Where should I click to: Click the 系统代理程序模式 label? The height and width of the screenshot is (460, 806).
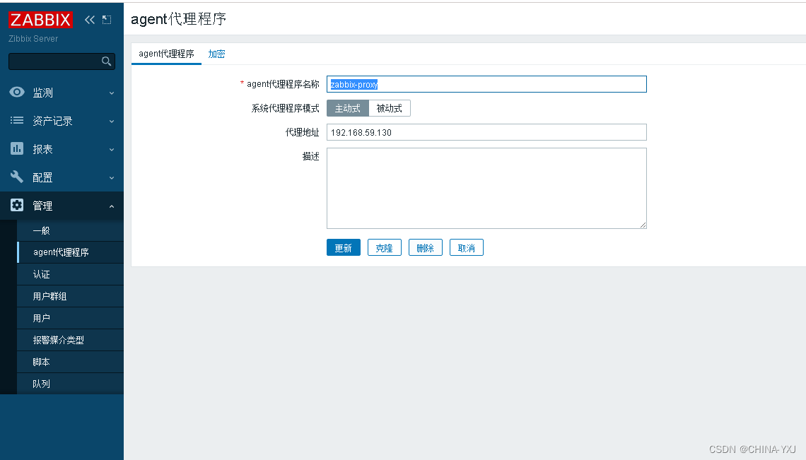pyautogui.click(x=286, y=108)
